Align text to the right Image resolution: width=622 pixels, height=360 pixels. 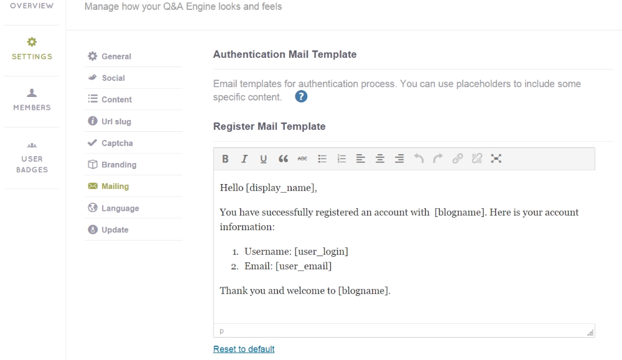pyautogui.click(x=399, y=159)
